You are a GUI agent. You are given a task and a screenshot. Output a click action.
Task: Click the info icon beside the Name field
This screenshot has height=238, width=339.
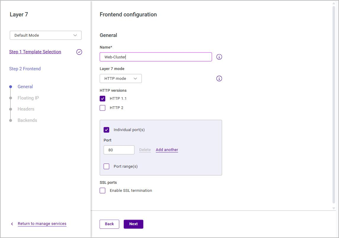219,57
